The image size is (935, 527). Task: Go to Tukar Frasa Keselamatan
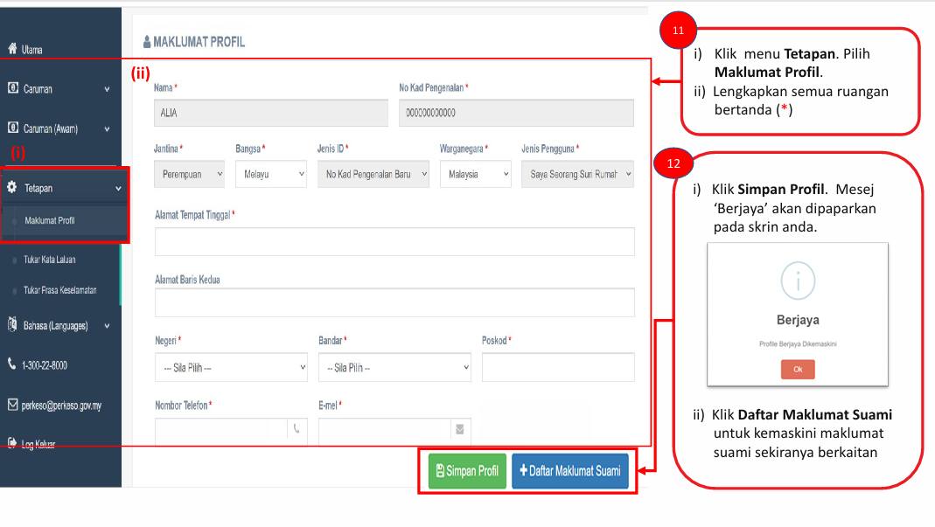point(60,290)
